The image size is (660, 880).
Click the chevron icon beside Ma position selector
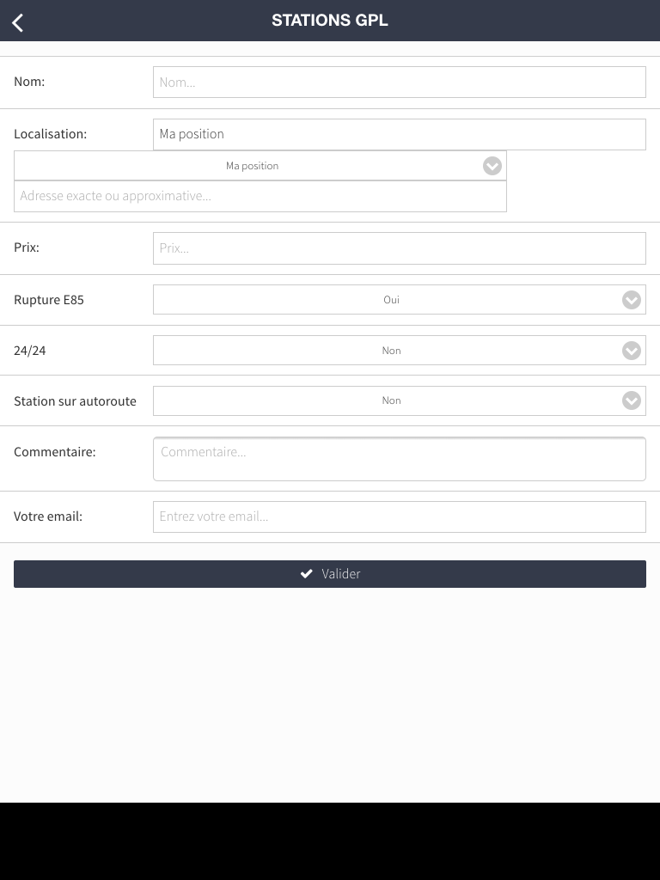click(x=492, y=166)
